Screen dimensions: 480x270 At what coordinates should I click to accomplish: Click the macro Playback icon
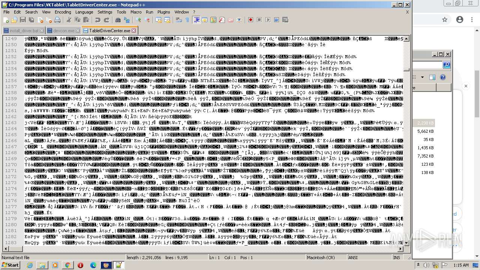pyautogui.click(x=268, y=20)
